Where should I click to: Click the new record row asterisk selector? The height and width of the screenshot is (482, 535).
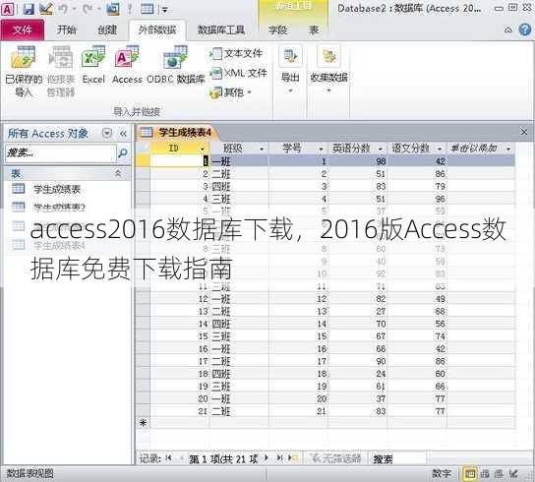(x=143, y=423)
